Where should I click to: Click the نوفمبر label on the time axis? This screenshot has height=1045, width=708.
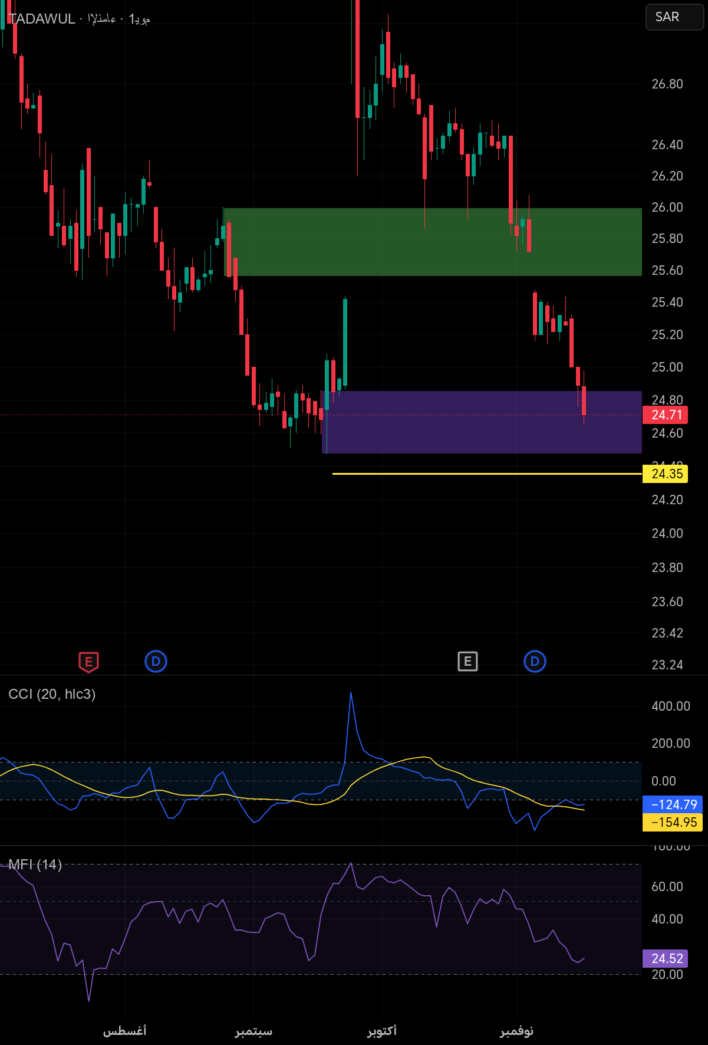tap(516, 1031)
